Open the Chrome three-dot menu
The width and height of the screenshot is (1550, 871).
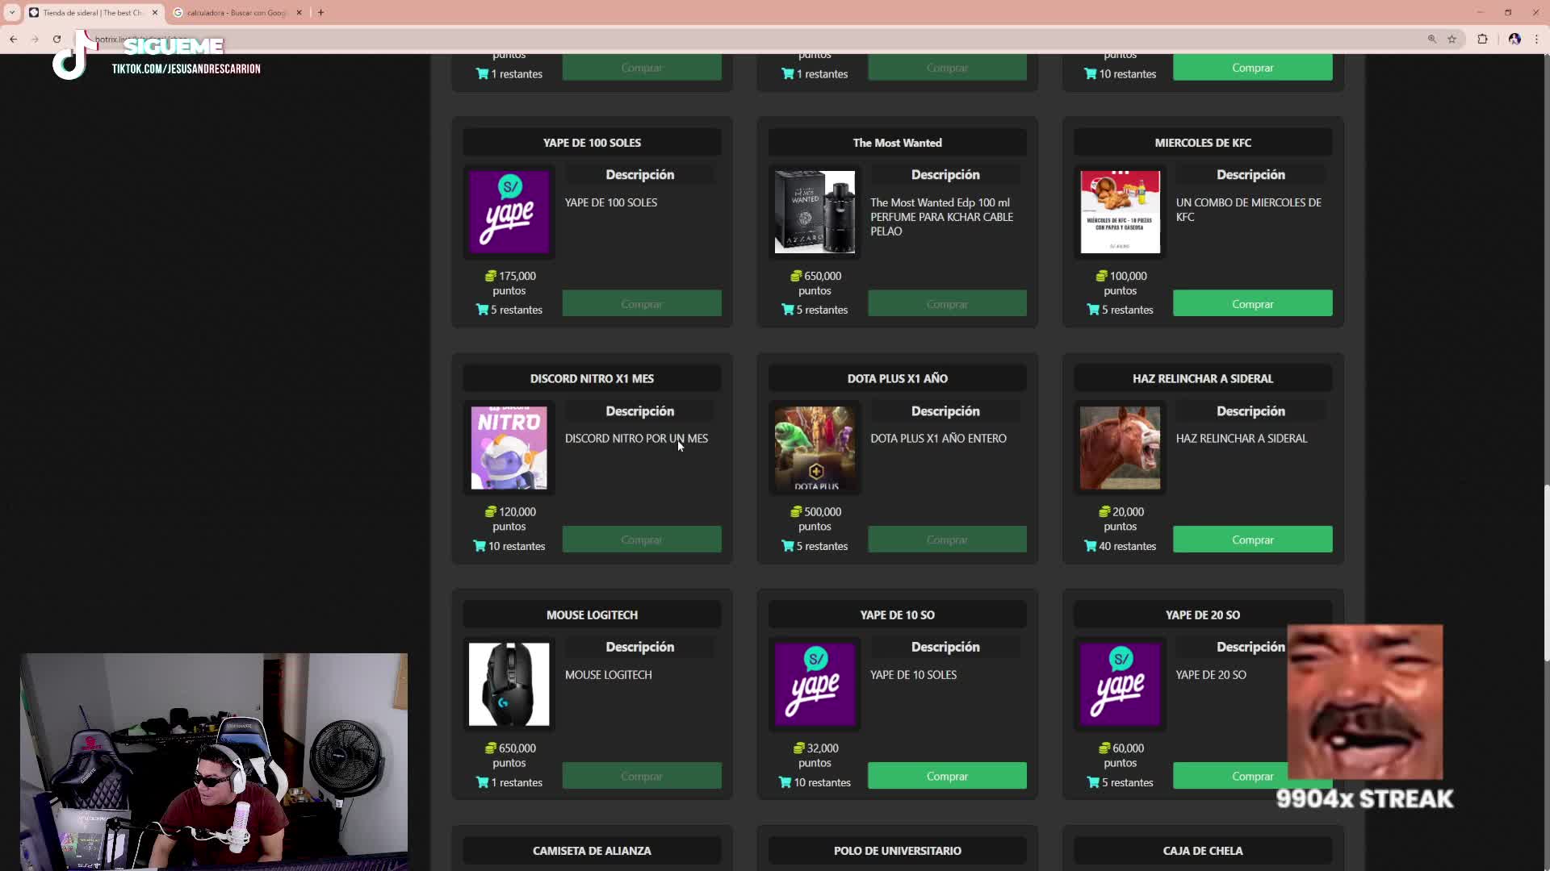[x=1538, y=39]
